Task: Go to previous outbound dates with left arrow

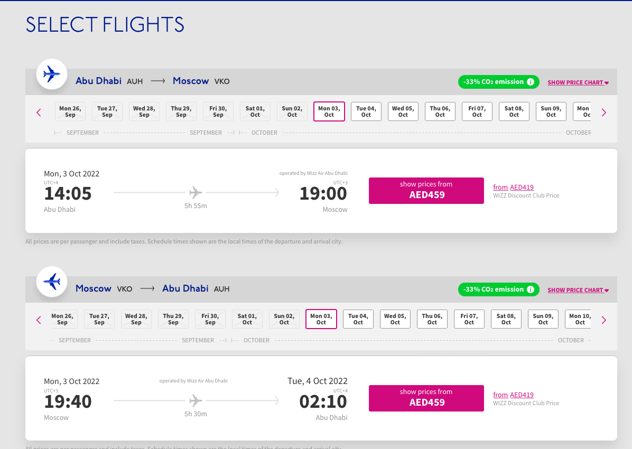Action: [39, 112]
